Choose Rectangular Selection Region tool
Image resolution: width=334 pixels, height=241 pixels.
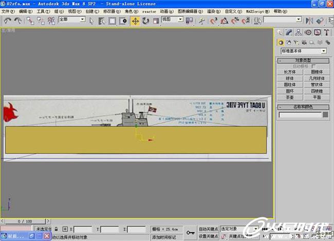click(112, 21)
